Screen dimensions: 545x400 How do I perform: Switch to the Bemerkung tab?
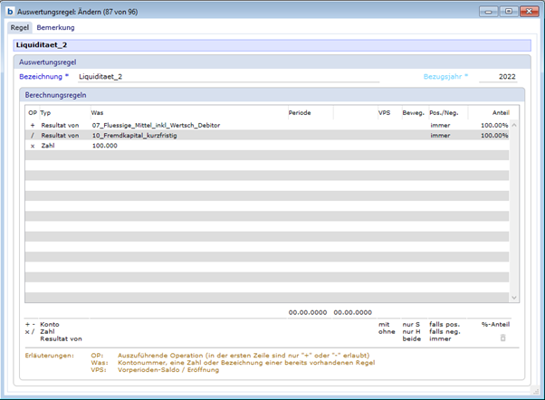[55, 28]
